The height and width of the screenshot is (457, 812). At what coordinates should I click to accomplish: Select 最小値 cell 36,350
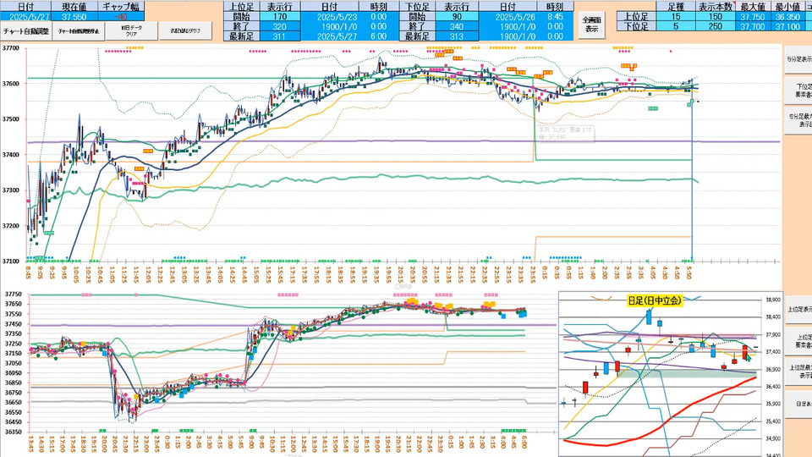pyautogui.click(x=787, y=17)
